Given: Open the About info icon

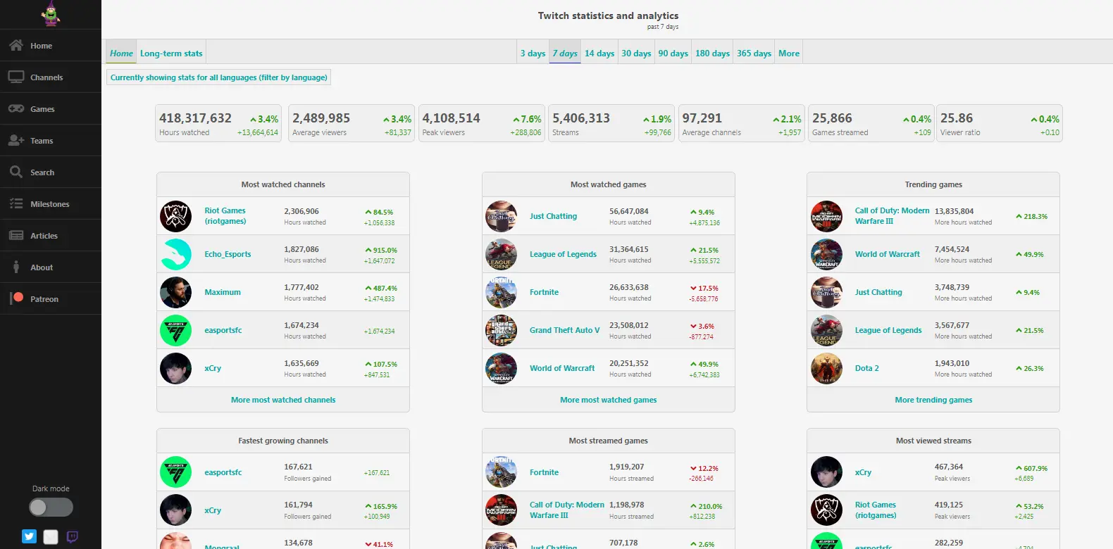Looking at the screenshot, I should pos(16,267).
